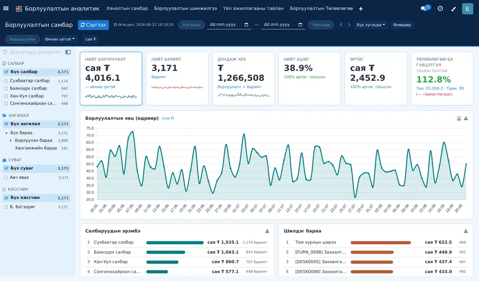Click the Суваг section icon
Viewport: 479px width, 281px height.
point(5,160)
